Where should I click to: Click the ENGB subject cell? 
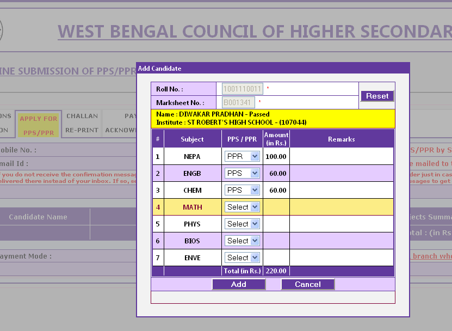coord(193,174)
